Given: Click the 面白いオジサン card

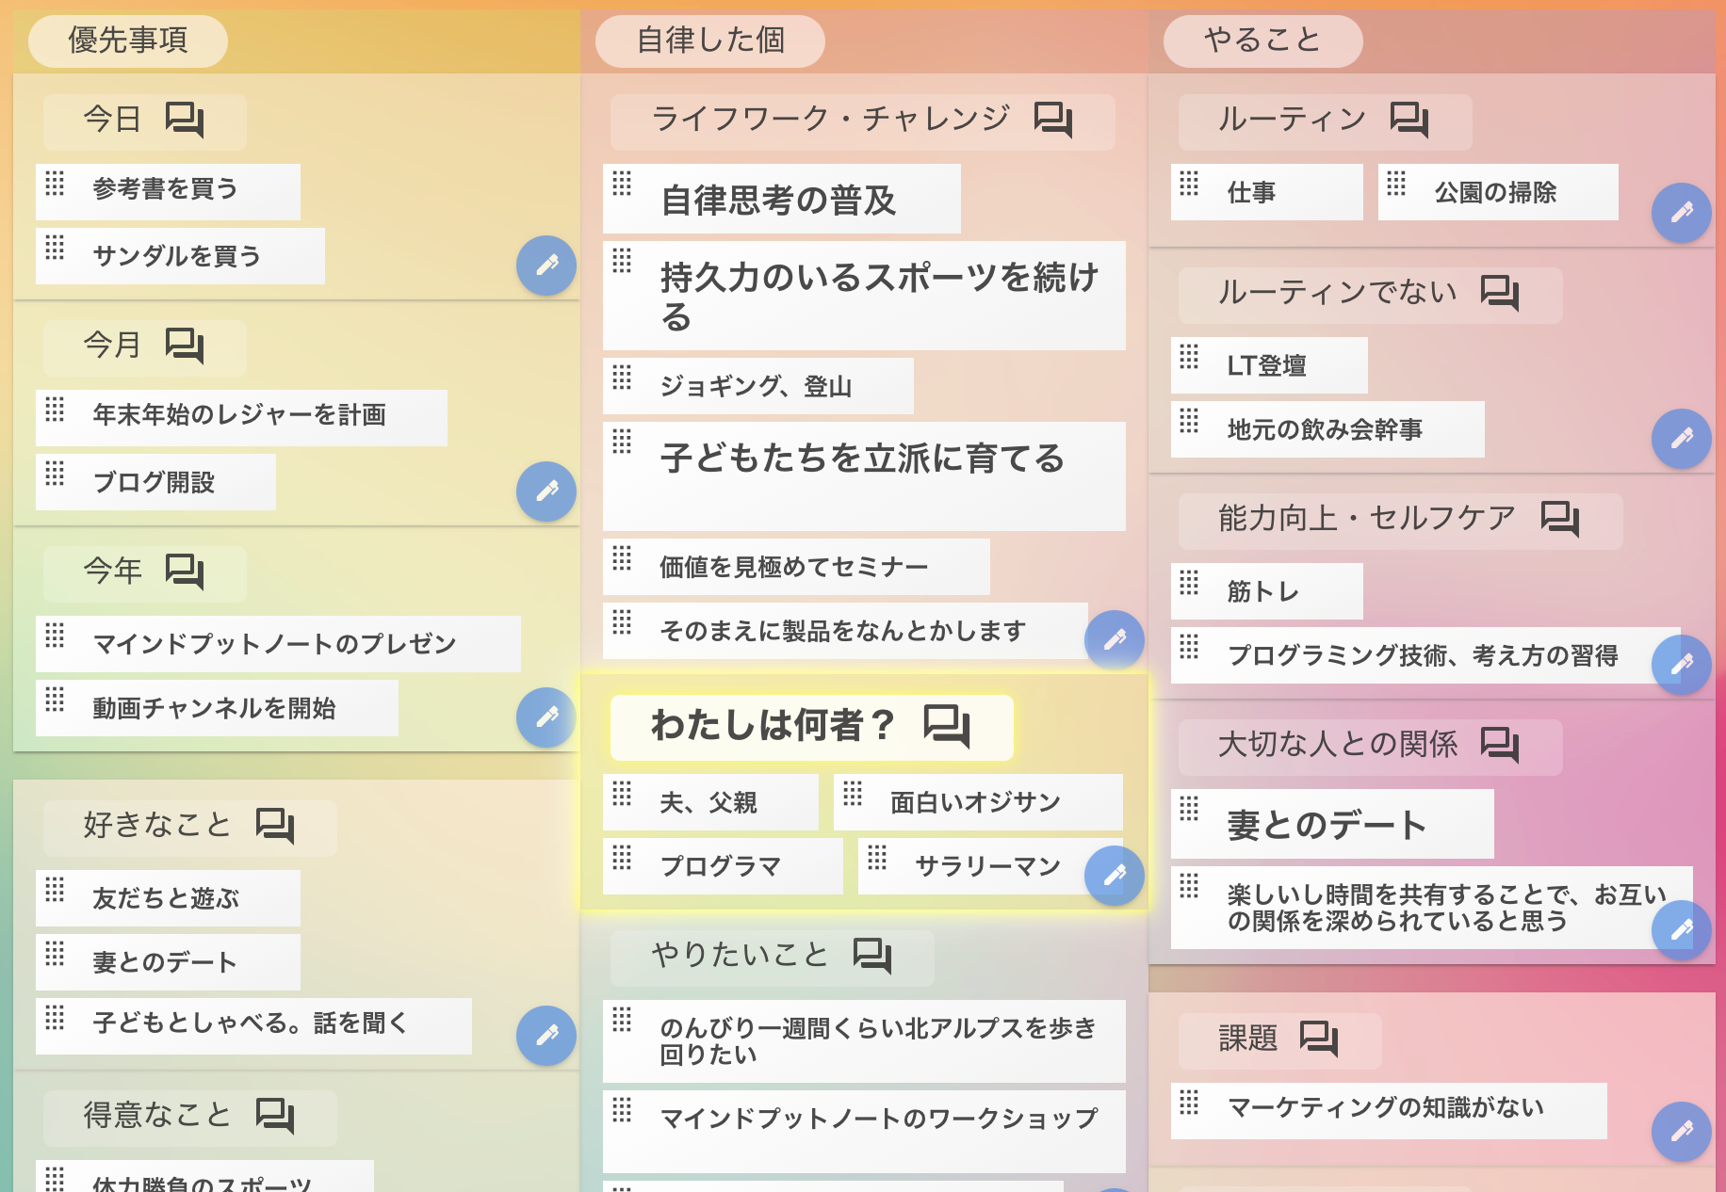Looking at the screenshot, I should (x=977, y=802).
